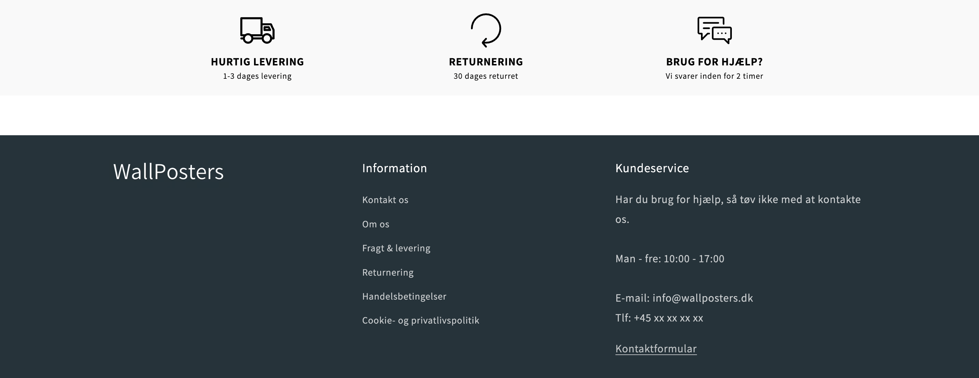Click the WallPosters footer logo

point(168,172)
